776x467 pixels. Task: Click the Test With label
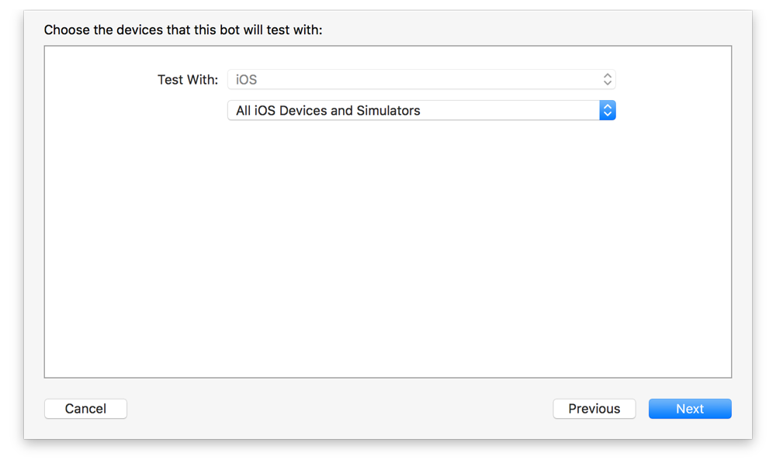click(x=187, y=78)
